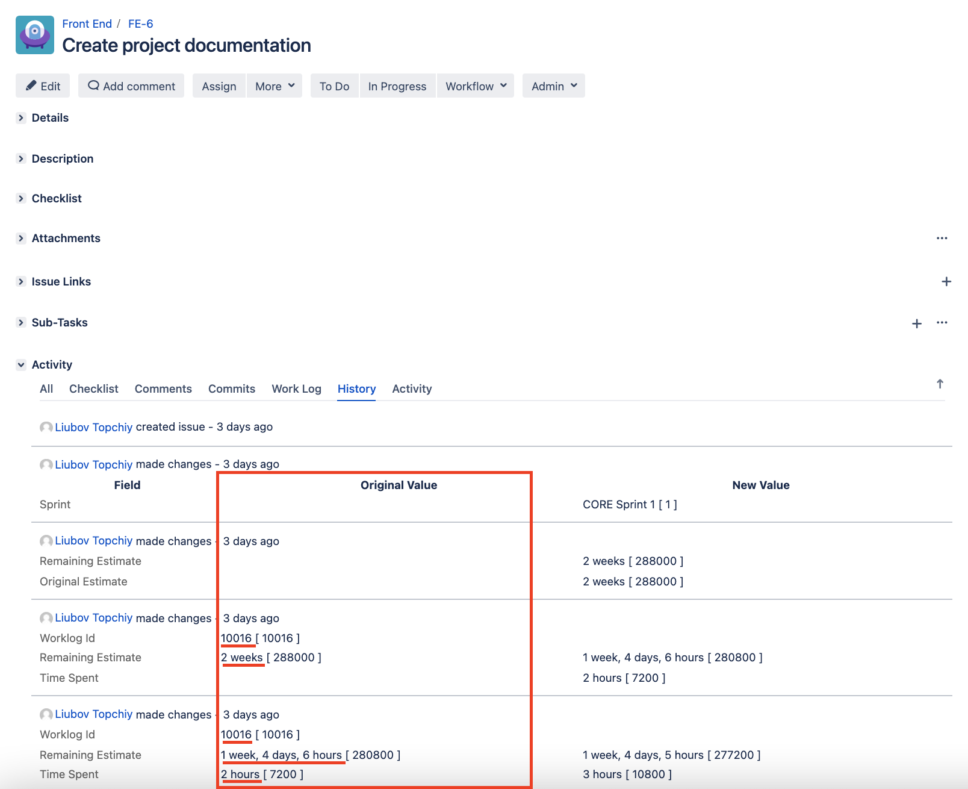The height and width of the screenshot is (789, 968).
Task: Click the Front End project avatar icon
Action: [35, 35]
